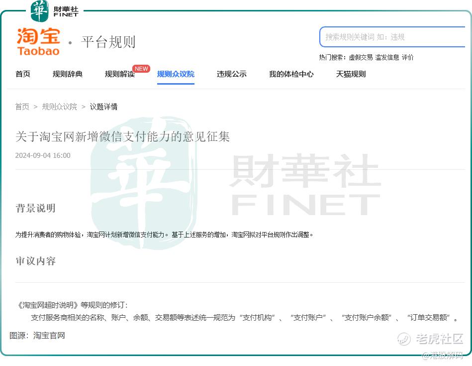Viewport: 472px width, 366px height.
Task: Click the date 2024-09-04 16:00
Action: (43, 155)
